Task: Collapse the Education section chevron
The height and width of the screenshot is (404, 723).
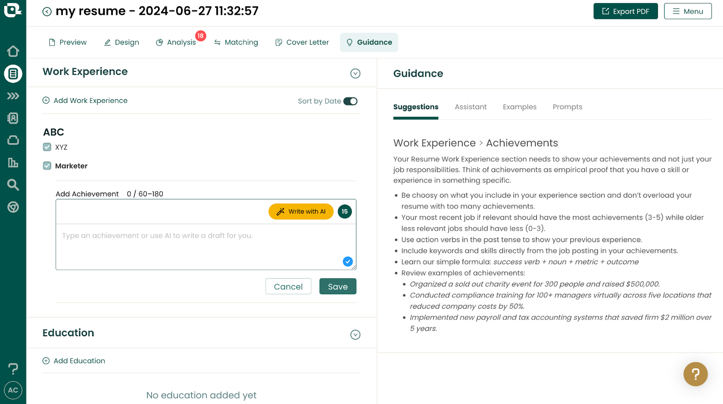Action: pyautogui.click(x=356, y=334)
